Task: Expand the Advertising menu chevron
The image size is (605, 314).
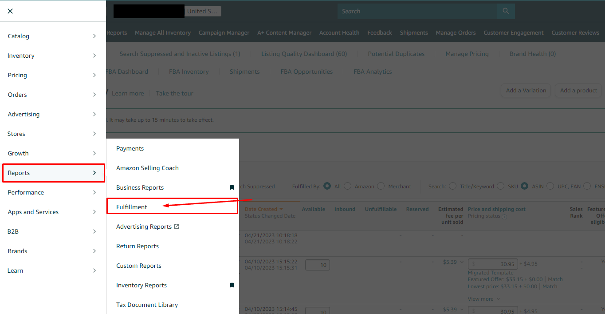Action: point(94,114)
